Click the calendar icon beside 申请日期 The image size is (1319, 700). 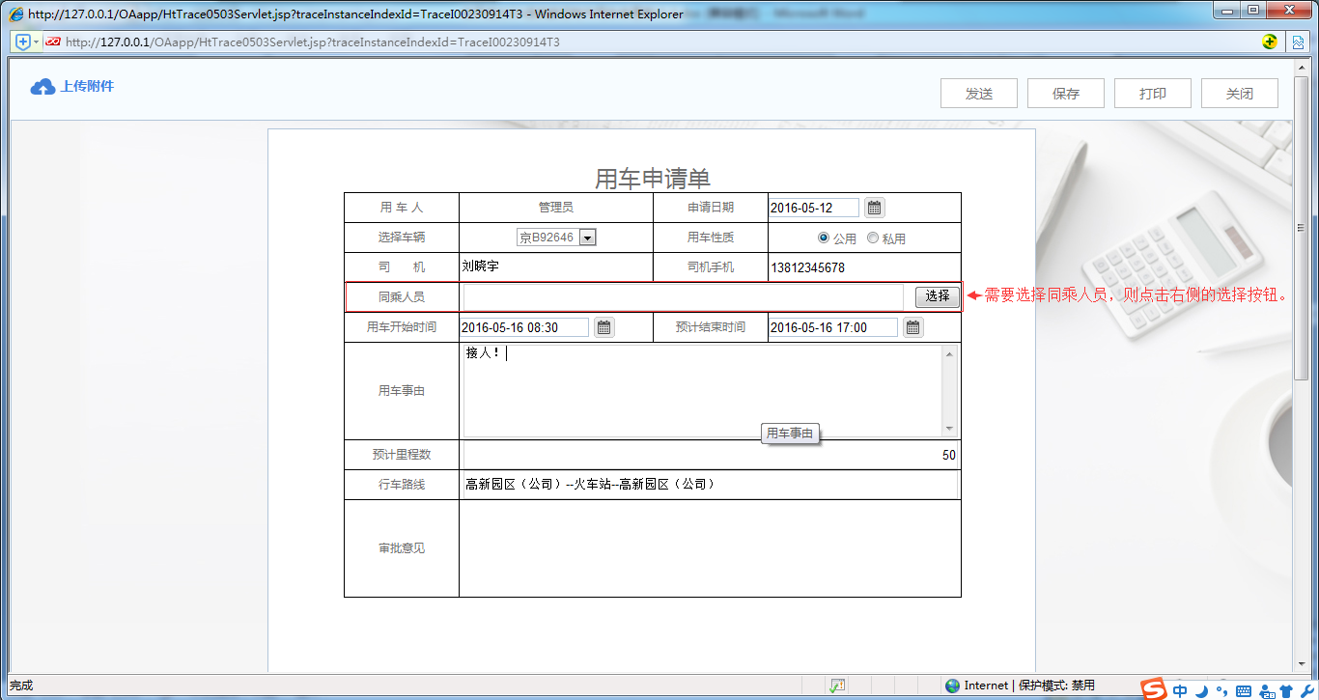(x=873, y=207)
